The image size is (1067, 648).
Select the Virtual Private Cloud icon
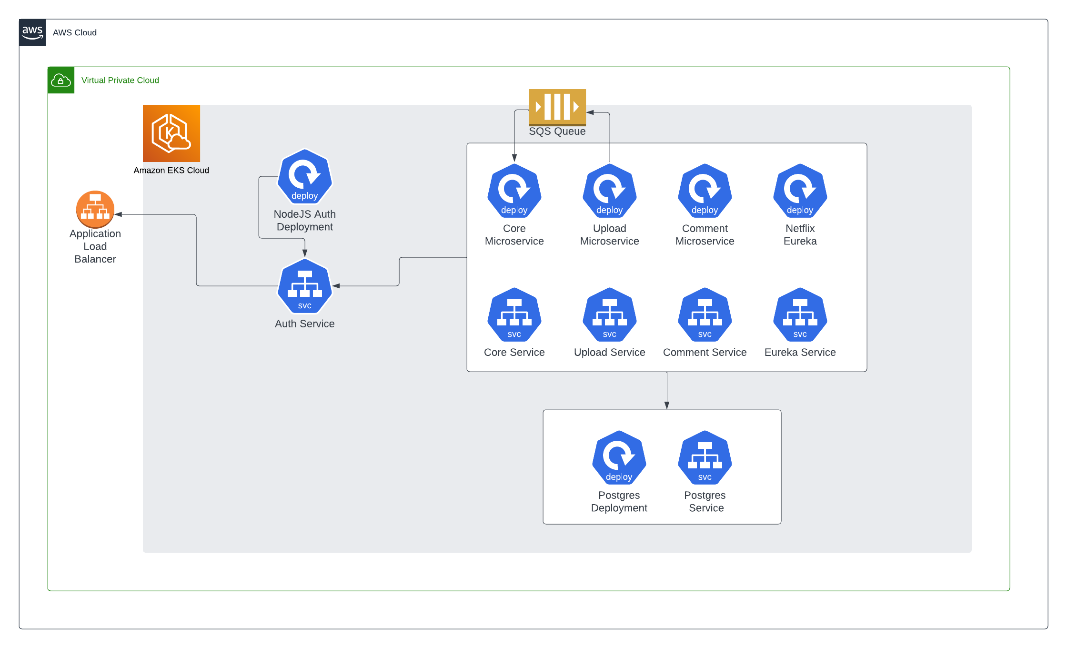pyautogui.click(x=61, y=80)
